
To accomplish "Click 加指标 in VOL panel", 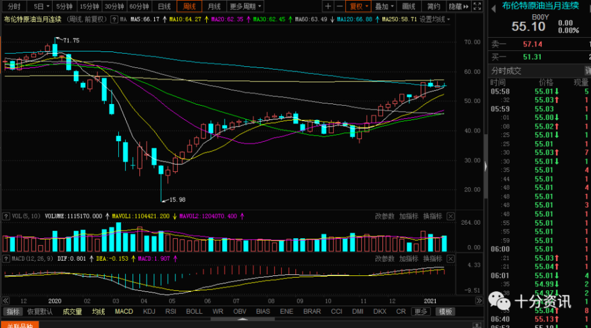I will click(408, 216).
